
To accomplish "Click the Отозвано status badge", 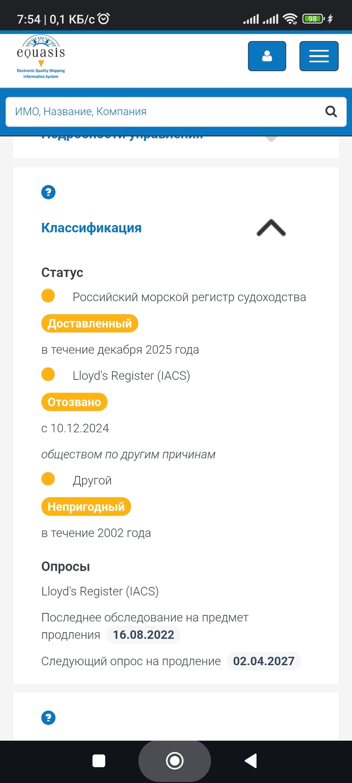I will 74,402.
